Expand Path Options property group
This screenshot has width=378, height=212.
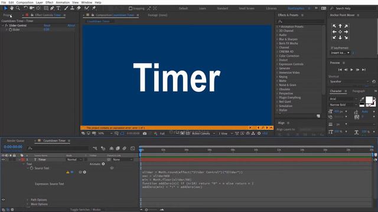point(28,200)
